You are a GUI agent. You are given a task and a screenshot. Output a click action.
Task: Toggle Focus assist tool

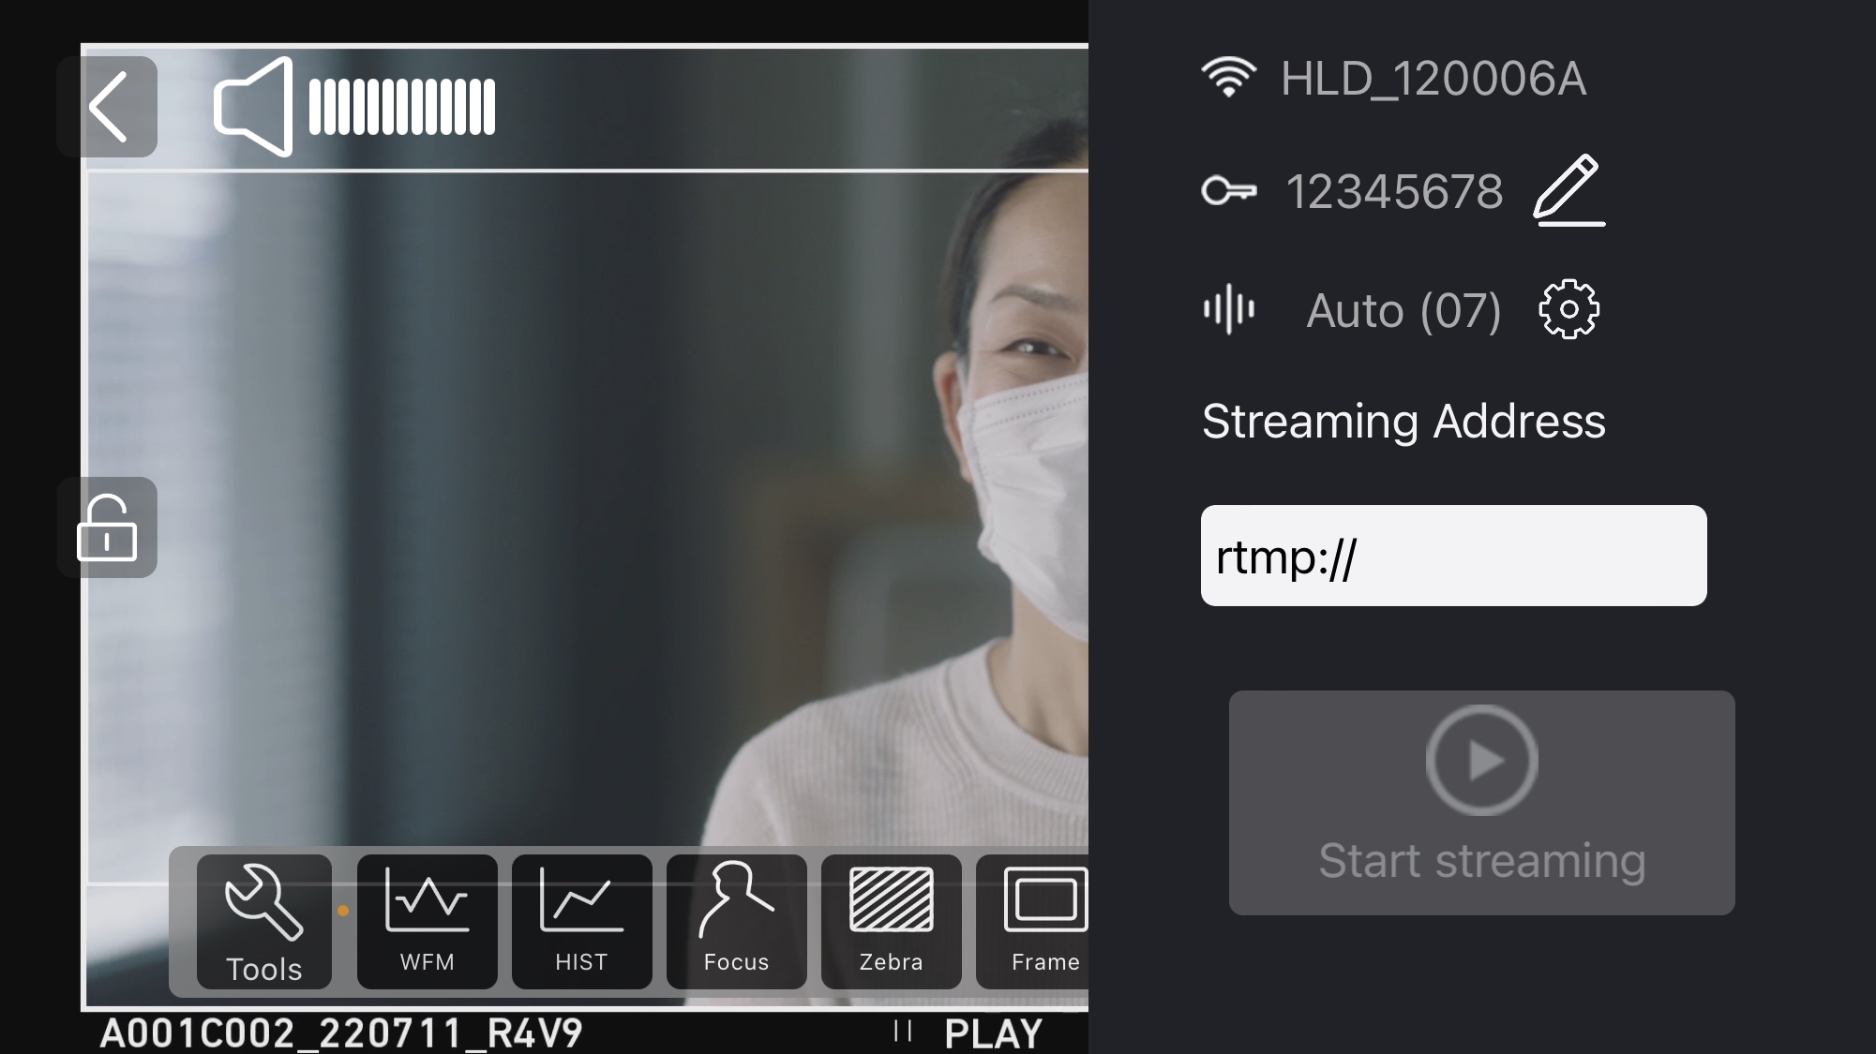pyautogui.click(x=737, y=922)
